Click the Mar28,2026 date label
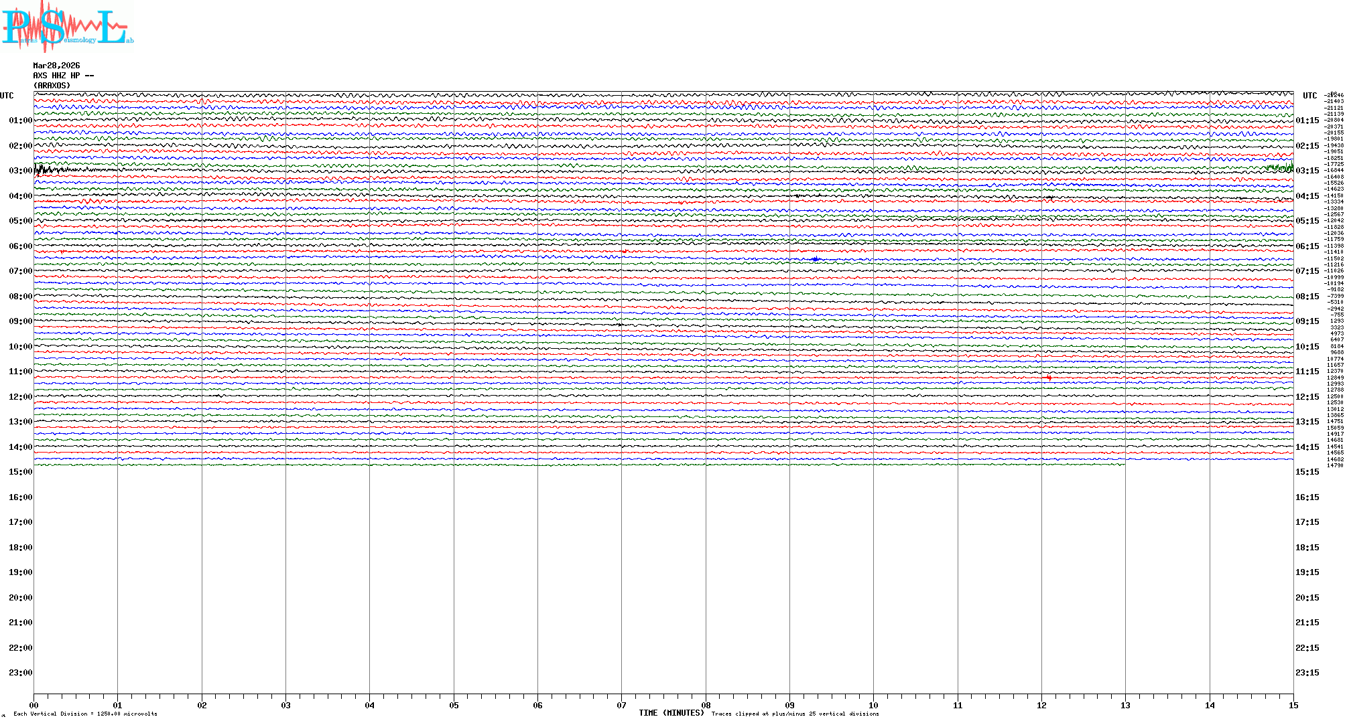The image size is (1347, 723). 56,66
